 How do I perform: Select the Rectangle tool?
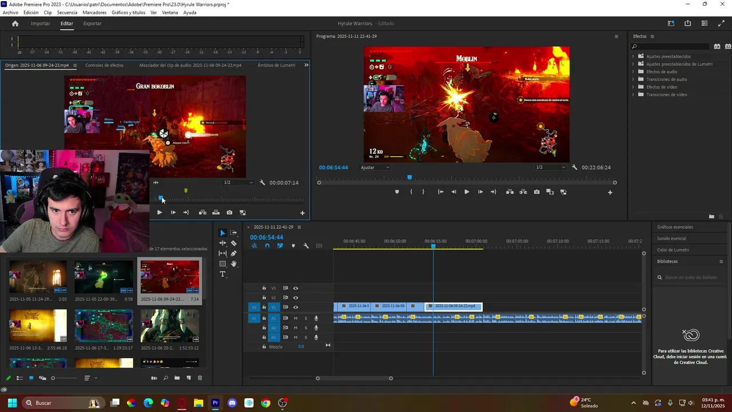click(x=222, y=264)
